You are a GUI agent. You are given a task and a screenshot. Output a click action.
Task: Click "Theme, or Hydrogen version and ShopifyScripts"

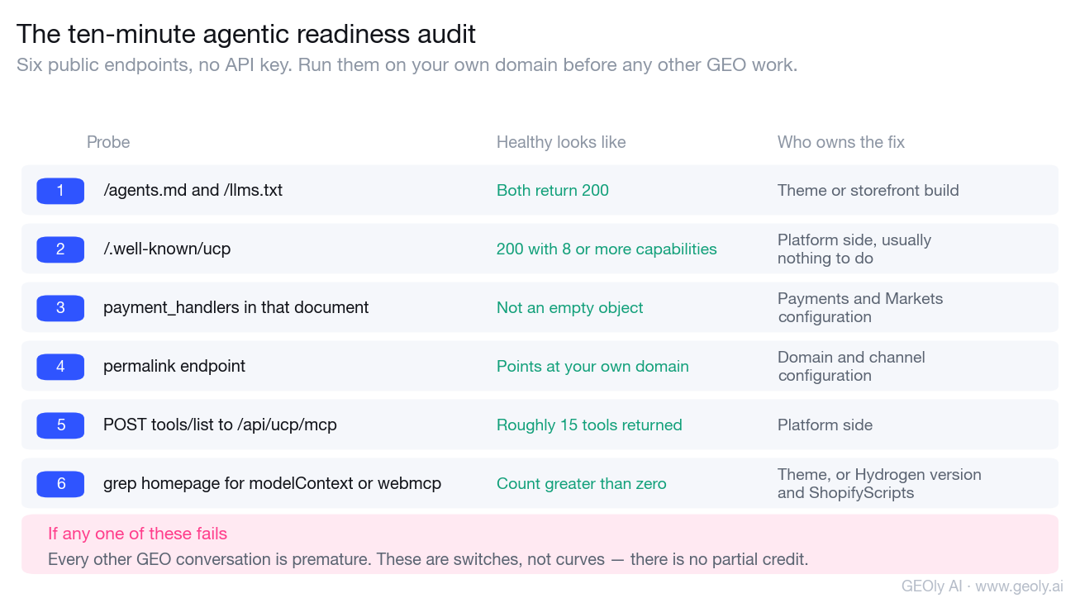879,483
